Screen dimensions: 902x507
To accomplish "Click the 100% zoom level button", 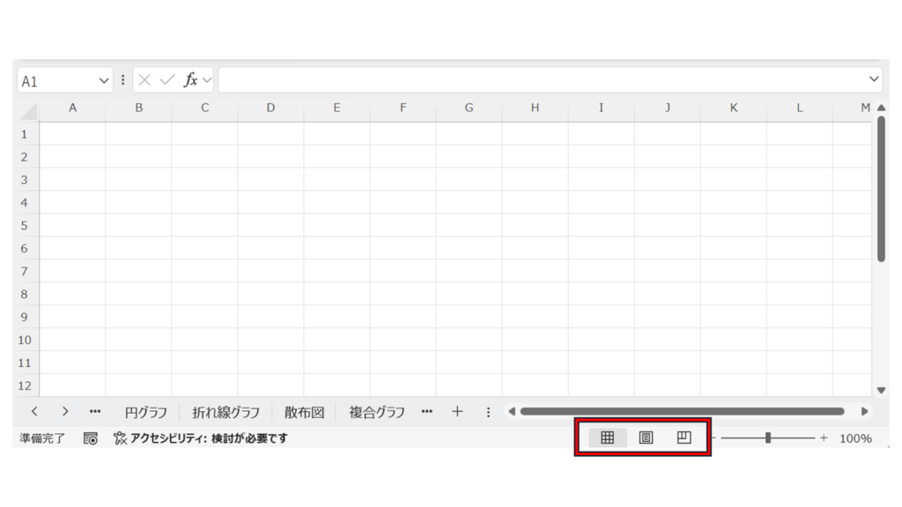I will (x=854, y=438).
